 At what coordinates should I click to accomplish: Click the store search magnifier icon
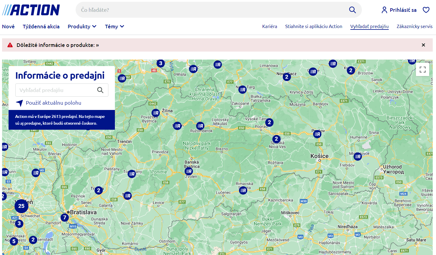coord(100,90)
